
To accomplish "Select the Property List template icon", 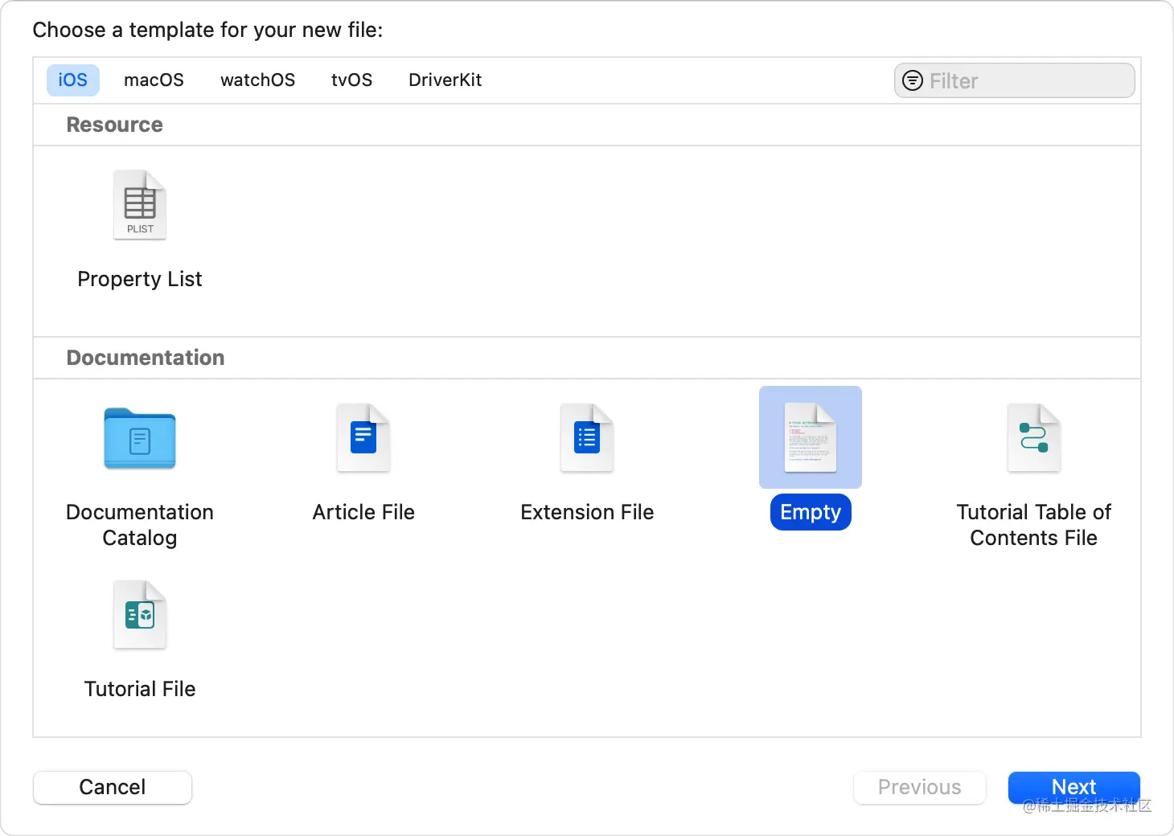I will click(140, 205).
